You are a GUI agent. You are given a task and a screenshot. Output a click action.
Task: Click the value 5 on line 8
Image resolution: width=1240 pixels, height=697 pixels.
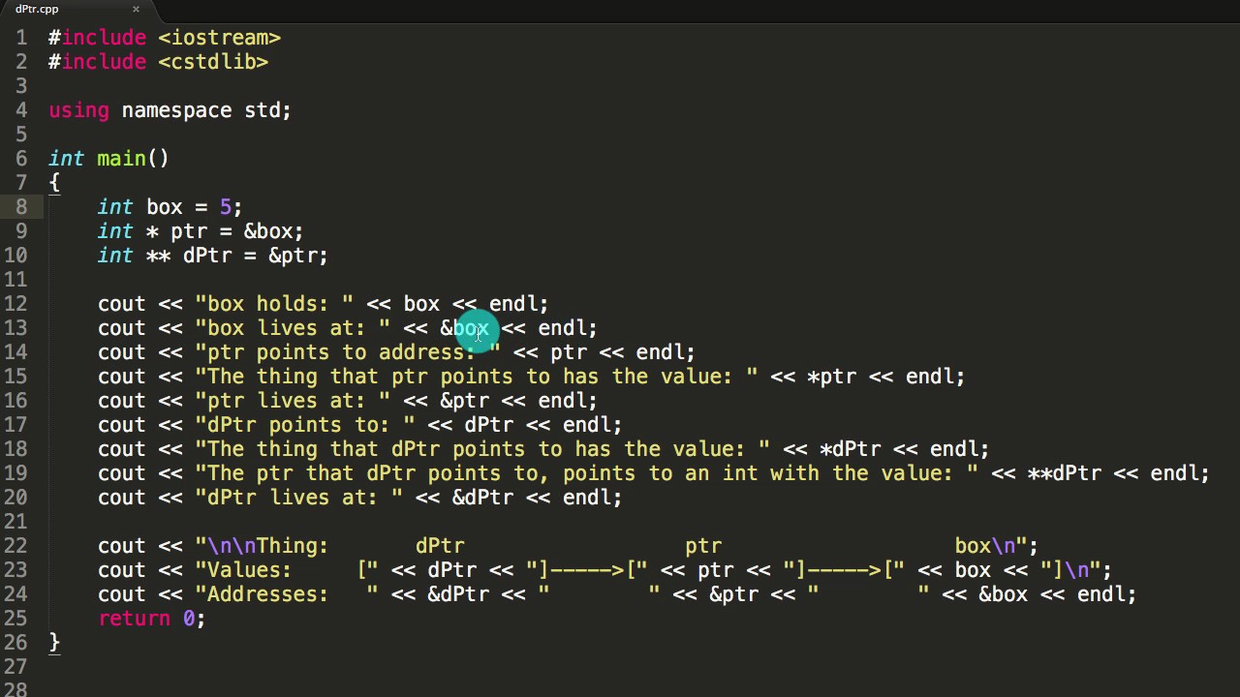point(226,207)
